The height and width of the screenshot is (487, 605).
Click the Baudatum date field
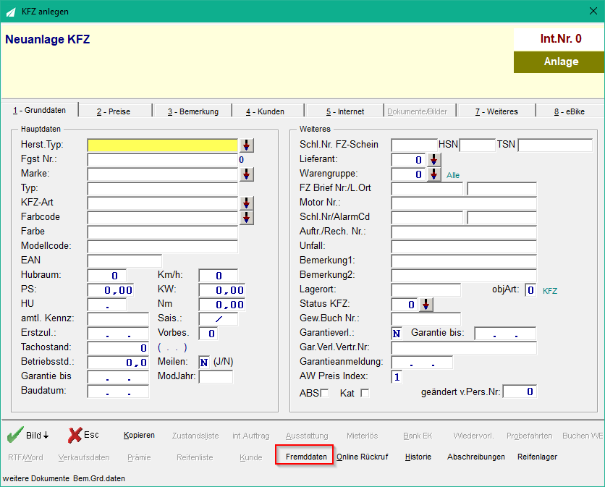coord(118,391)
